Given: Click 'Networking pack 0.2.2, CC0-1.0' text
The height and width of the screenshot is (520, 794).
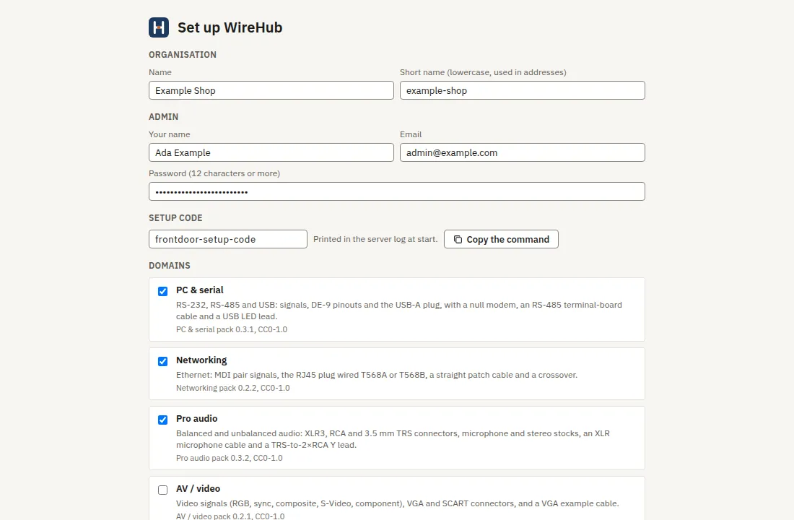Looking at the screenshot, I should click(x=233, y=388).
